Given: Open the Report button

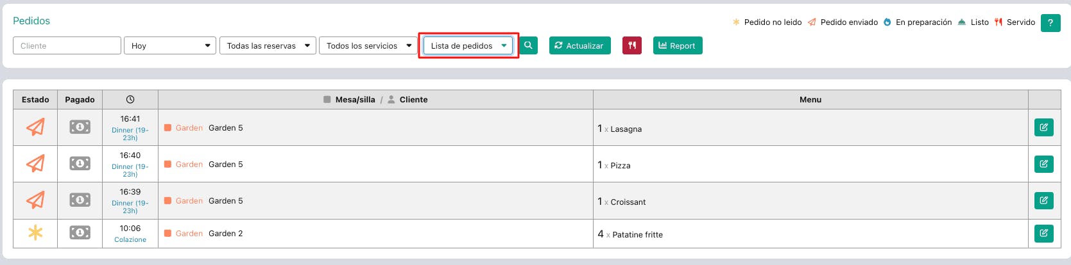Looking at the screenshot, I should pyautogui.click(x=677, y=45).
